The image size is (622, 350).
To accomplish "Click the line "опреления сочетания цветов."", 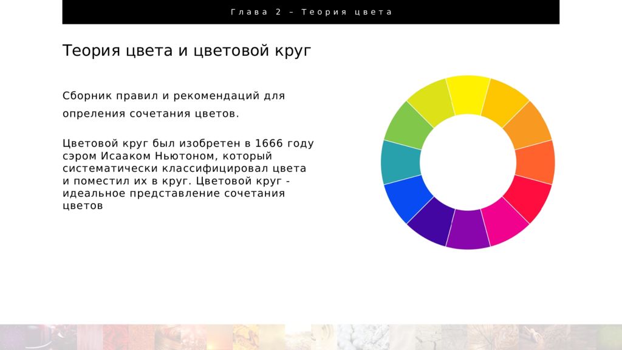I will pos(151,114).
